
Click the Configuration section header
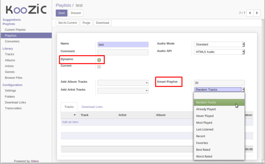point(12,85)
